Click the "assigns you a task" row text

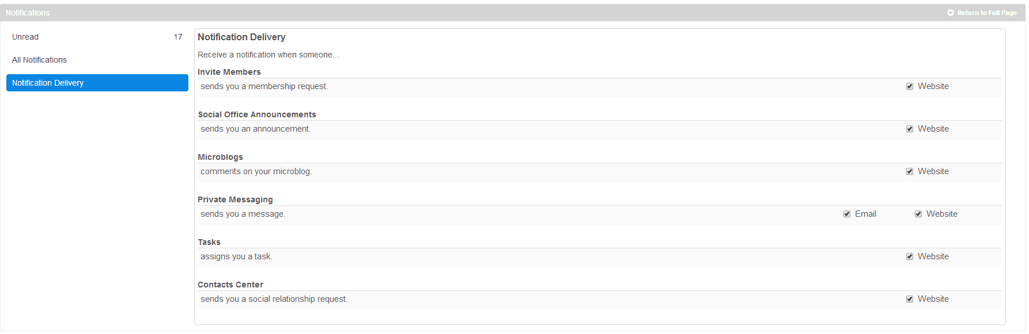(x=236, y=256)
